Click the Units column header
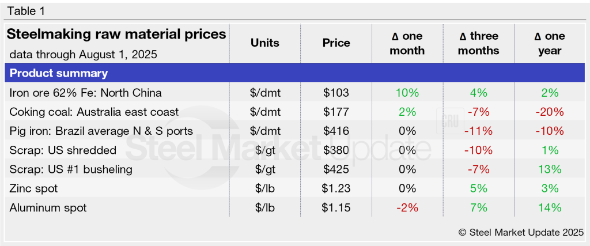Screen dimensions: 590x246 [265, 43]
